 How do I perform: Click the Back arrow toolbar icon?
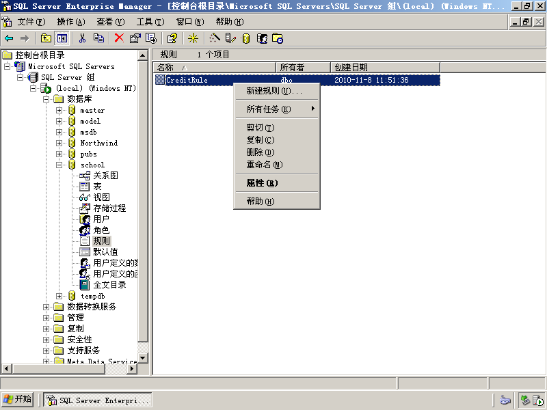click(9, 38)
